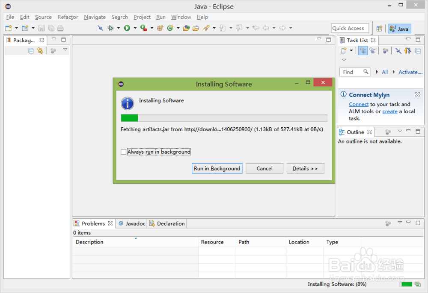Click the Last Edit Location icon

[x=256, y=28]
